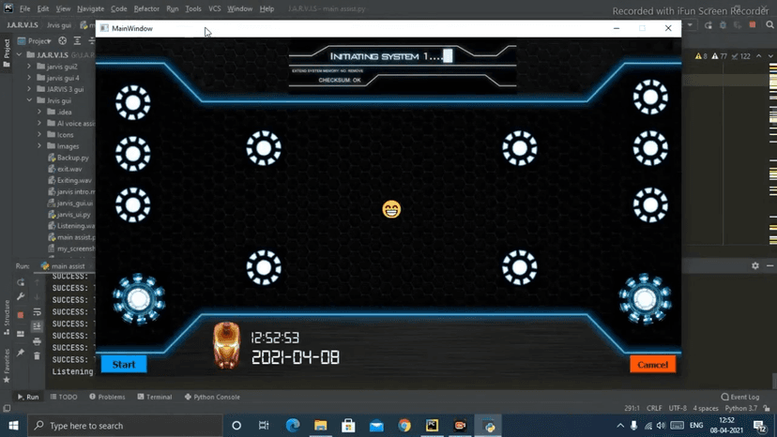Open the Code menu
777x437 pixels.
(119, 9)
